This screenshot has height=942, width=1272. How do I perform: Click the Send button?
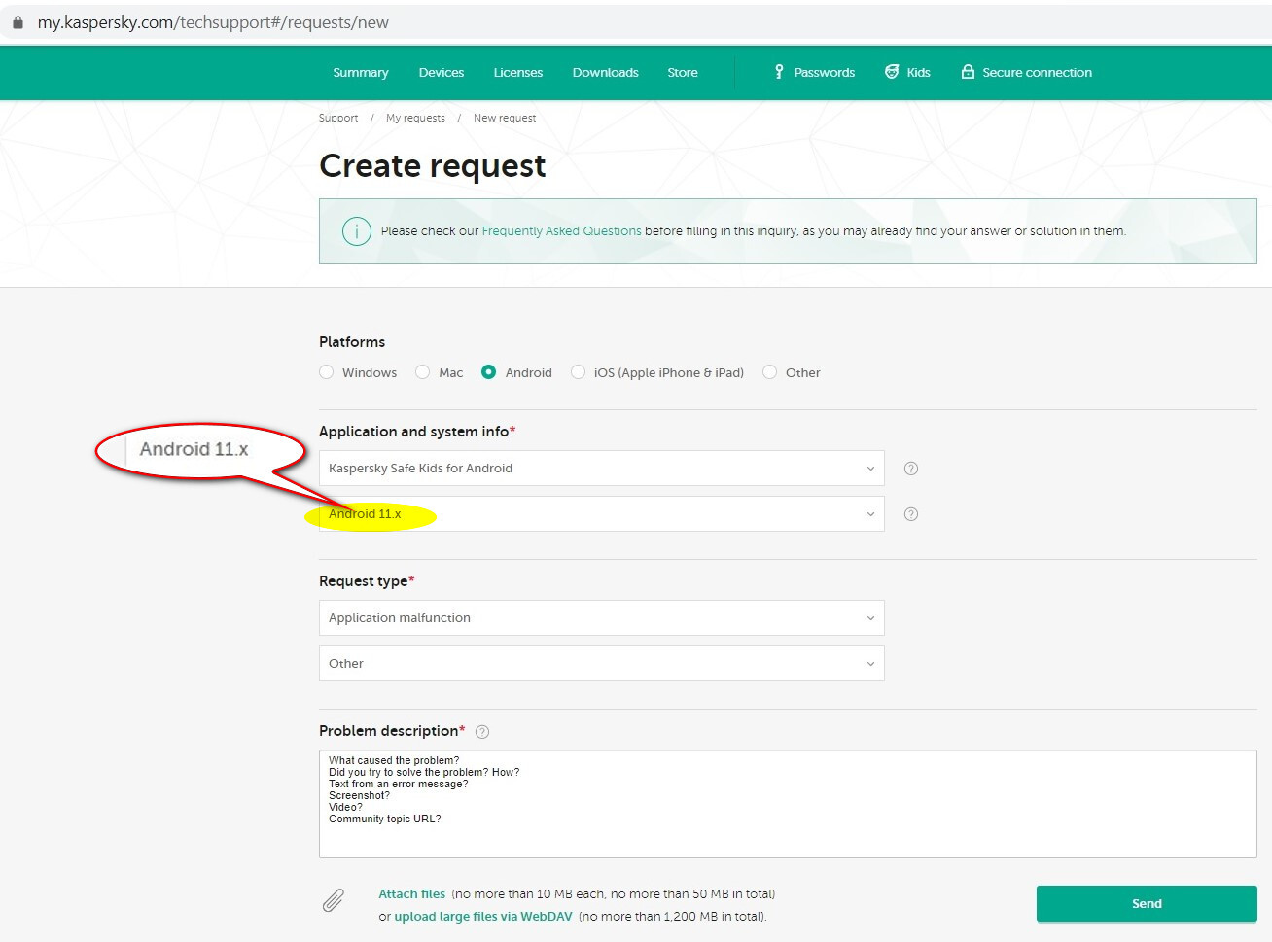pos(1147,904)
